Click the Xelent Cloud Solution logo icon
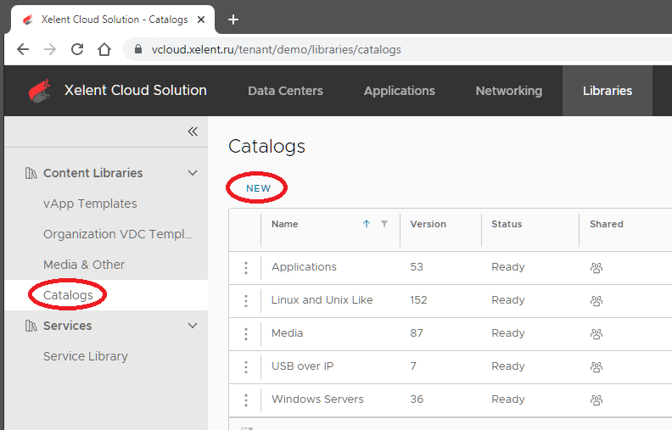The image size is (672, 430). click(x=39, y=91)
